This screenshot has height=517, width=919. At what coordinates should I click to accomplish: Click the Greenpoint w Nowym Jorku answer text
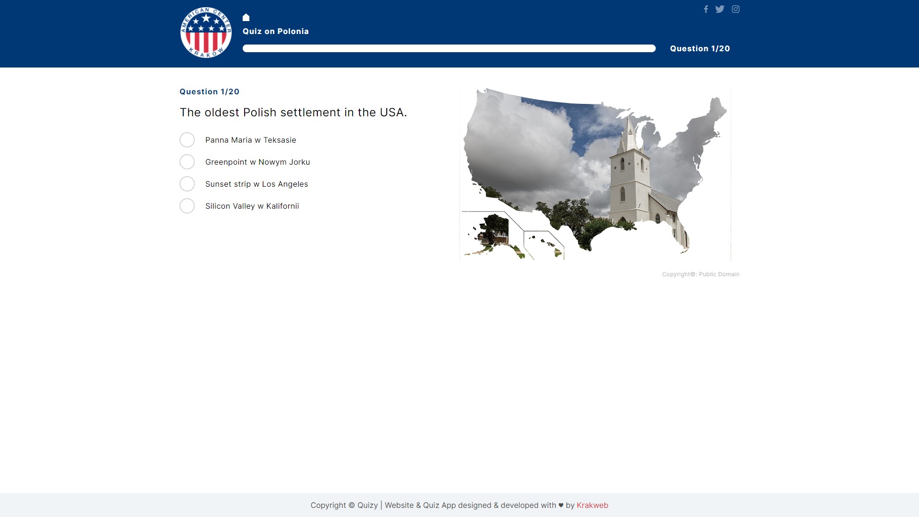click(258, 162)
